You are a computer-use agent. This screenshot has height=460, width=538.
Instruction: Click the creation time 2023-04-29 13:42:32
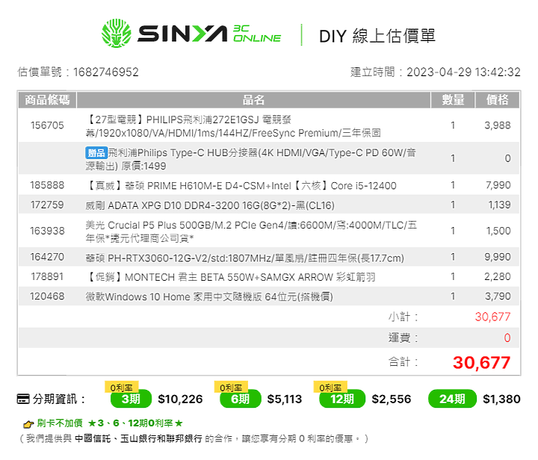(x=463, y=72)
